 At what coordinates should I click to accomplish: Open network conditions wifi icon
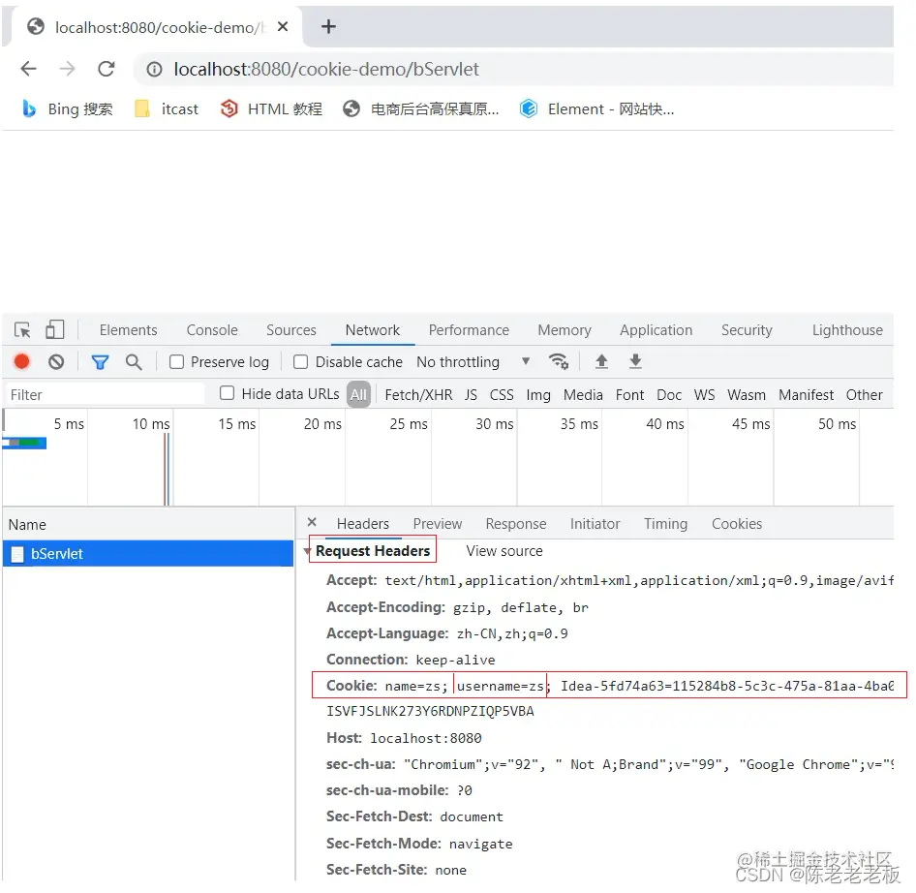click(x=559, y=362)
